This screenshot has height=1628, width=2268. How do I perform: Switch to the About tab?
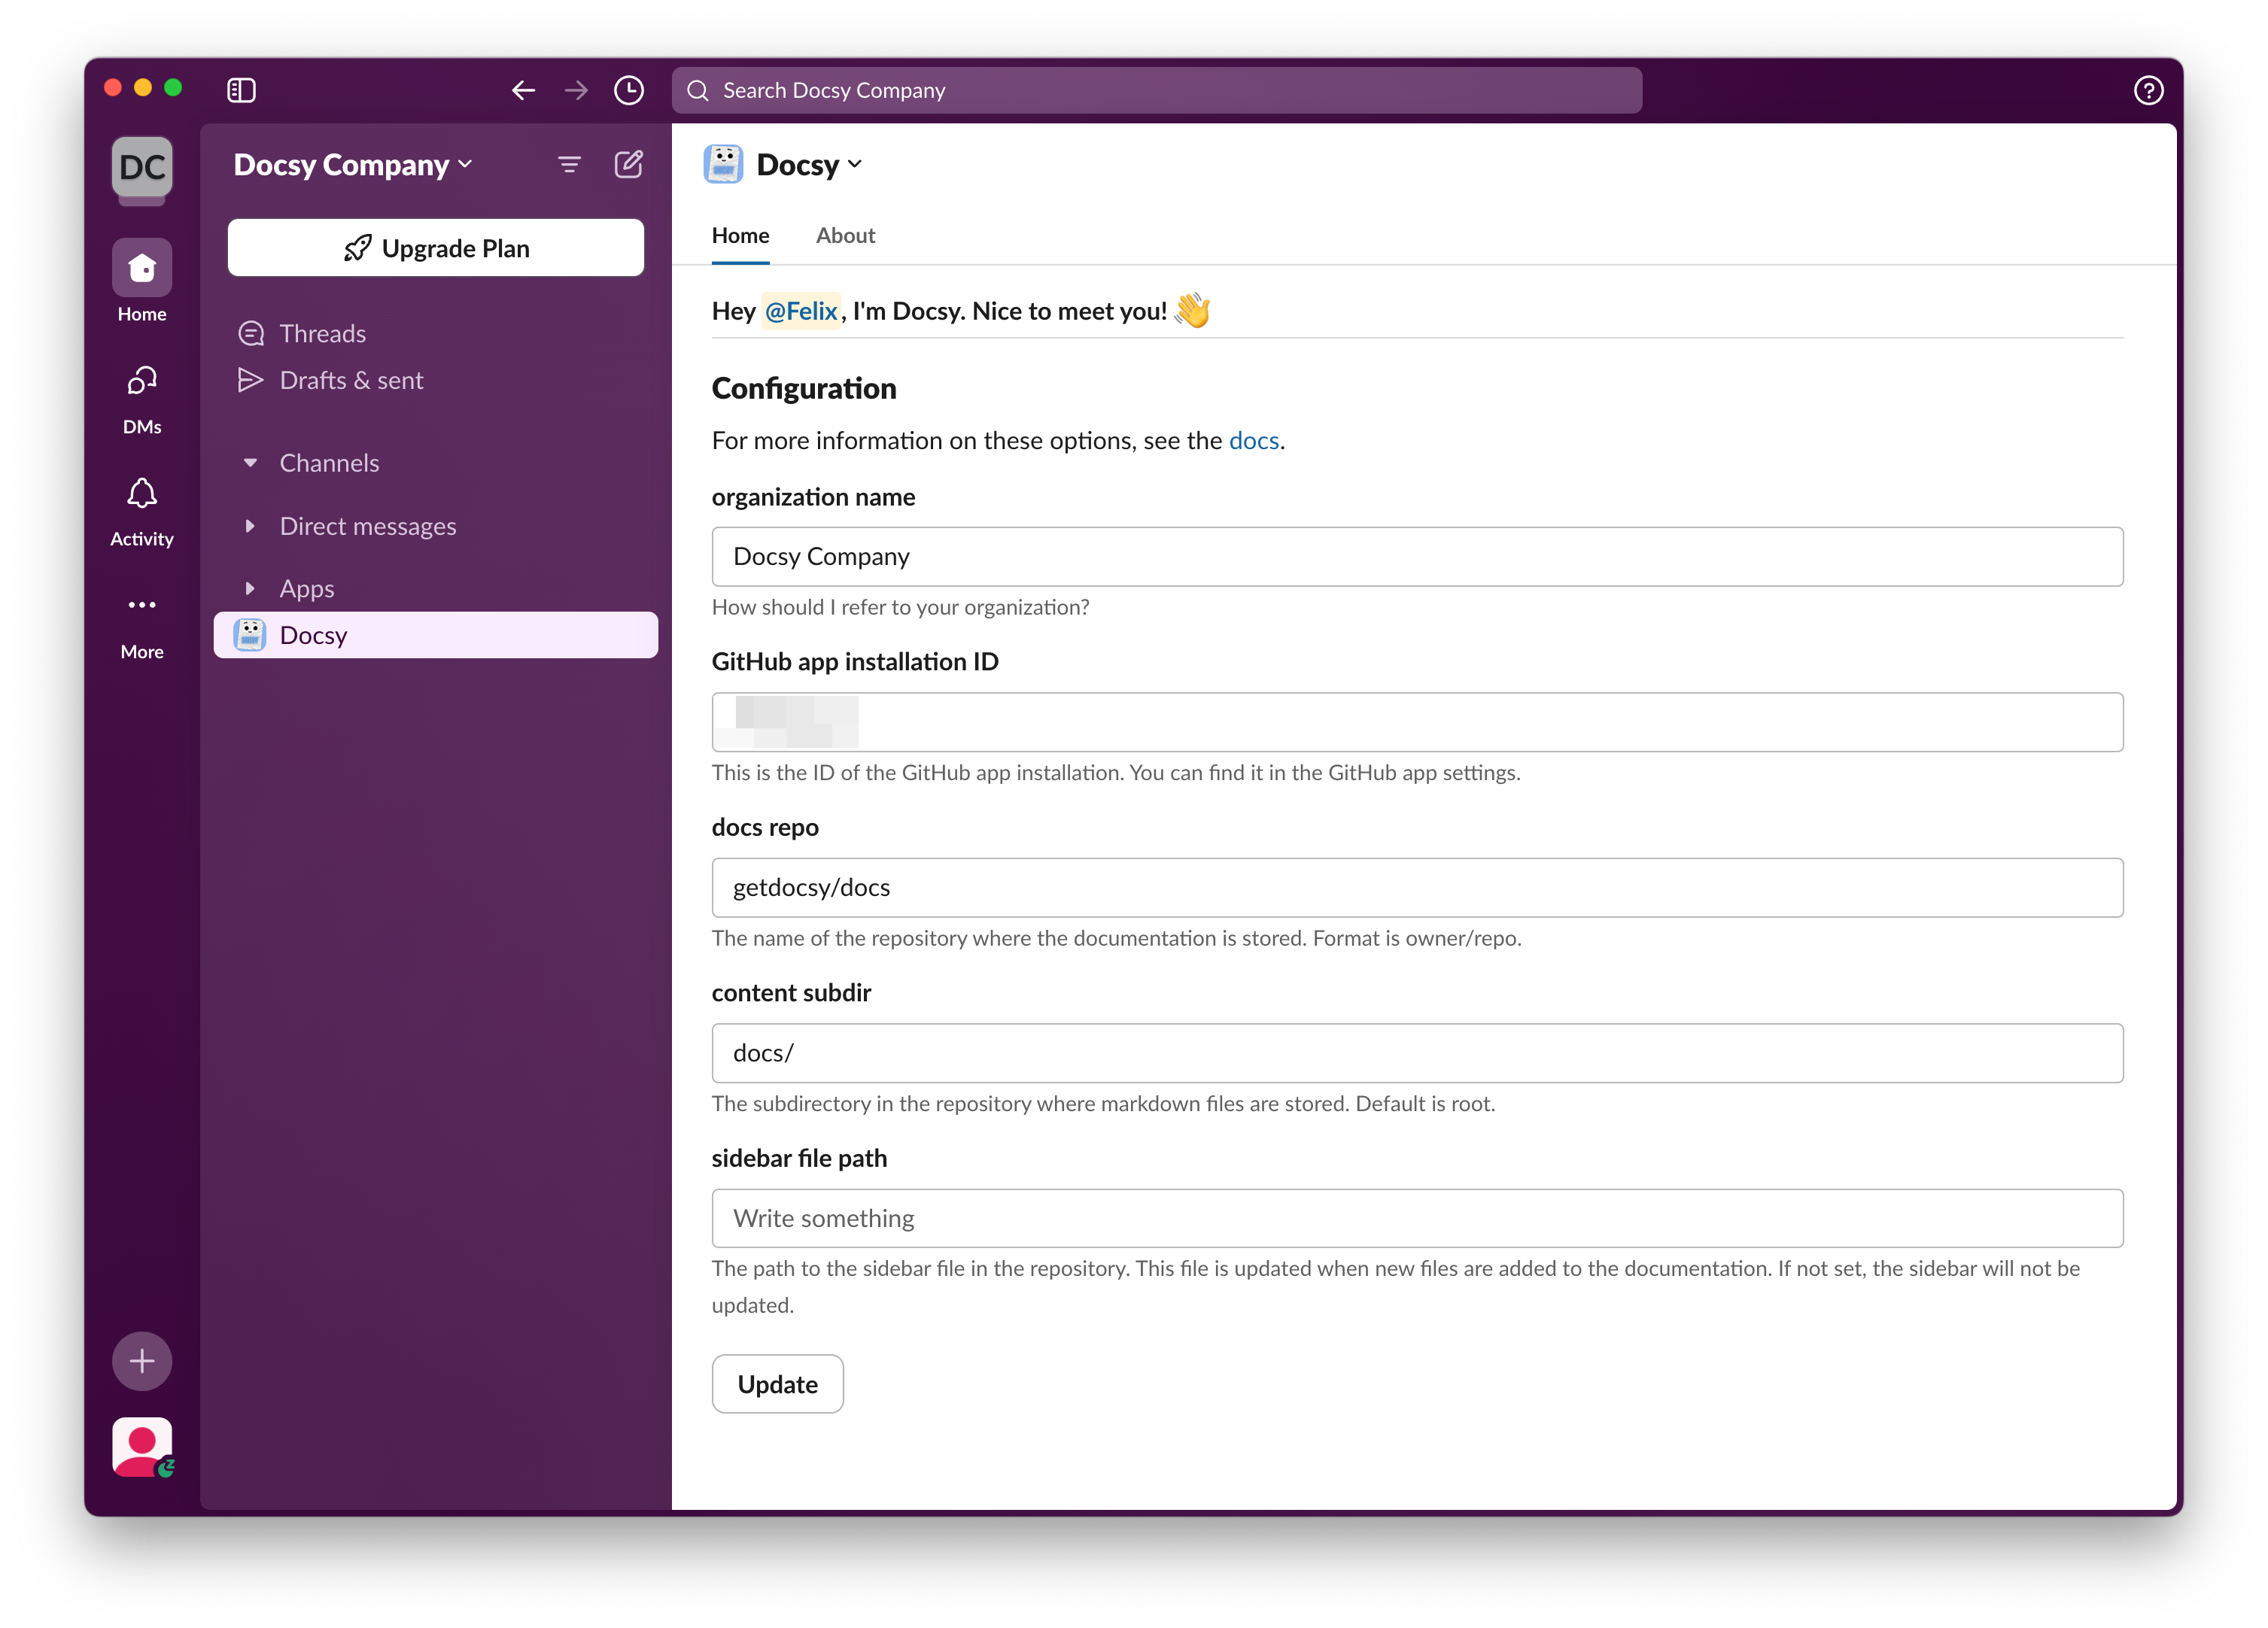pyautogui.click(x=845, y=236)
